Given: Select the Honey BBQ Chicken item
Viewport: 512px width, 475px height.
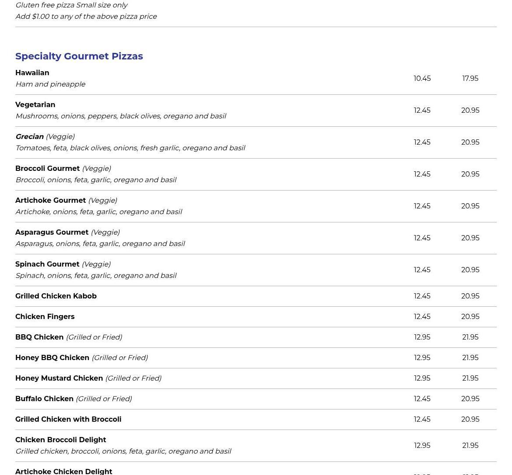Looking at the screenshot, I should (52, 357).
